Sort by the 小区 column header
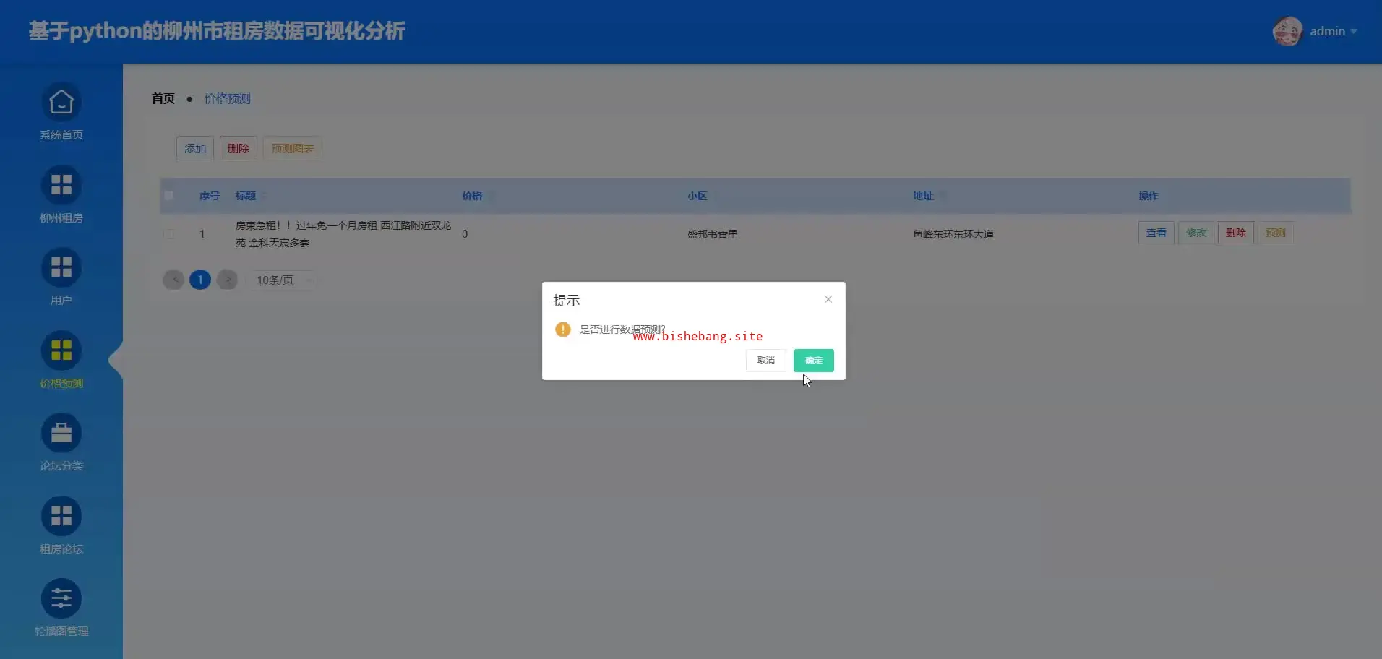The height and width of the screenshot is (659, 1382). pyautogui.click(x=698, y=196)
